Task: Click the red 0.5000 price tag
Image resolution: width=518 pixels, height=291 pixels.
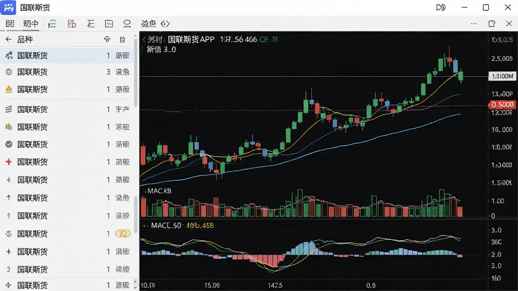Action: (x=501, y=105)
